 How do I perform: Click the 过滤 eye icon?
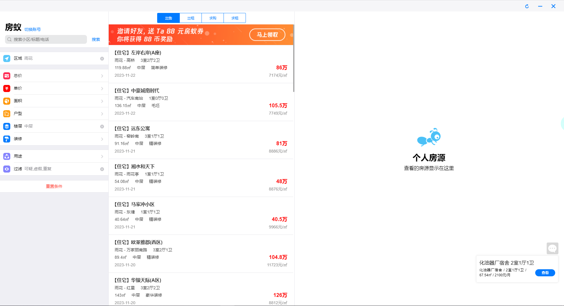tap(7, 169)
